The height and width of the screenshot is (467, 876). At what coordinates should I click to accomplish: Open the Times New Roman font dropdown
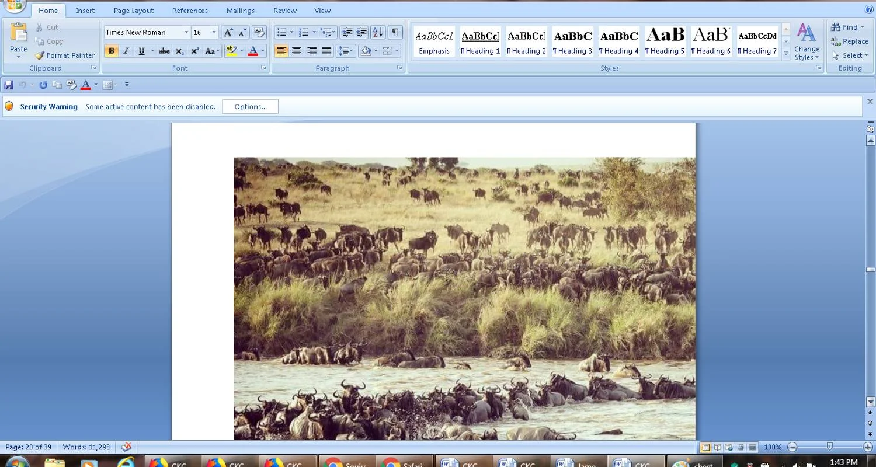pos(186,33)
